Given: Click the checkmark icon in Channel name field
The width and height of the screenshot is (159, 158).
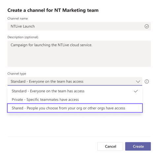Looking at the screenshot, I should click(146, 26).
